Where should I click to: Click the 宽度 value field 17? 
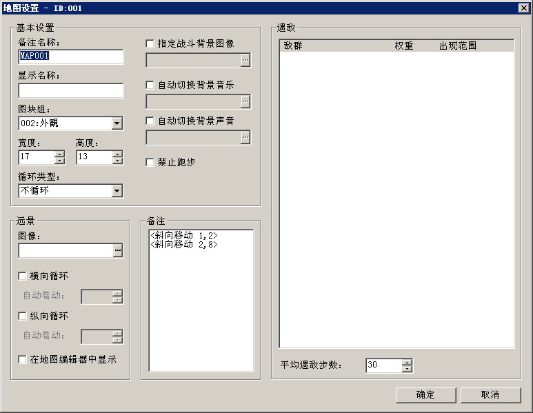click(x=37, y=157)
